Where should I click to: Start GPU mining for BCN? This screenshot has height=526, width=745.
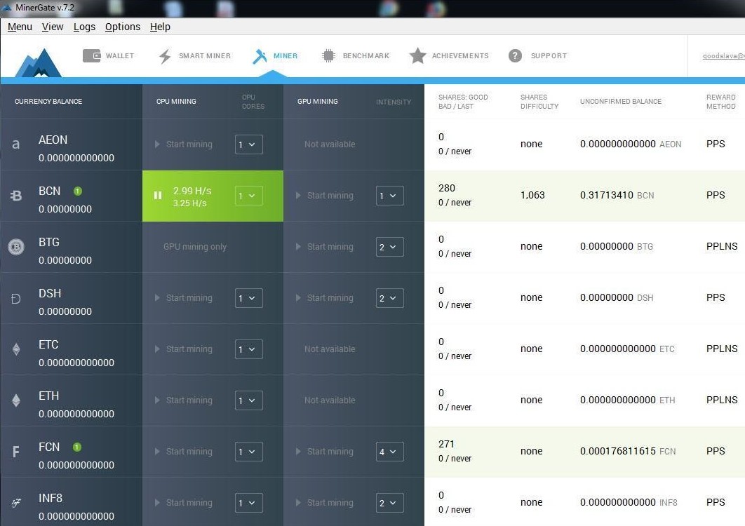[x=325, y=195]
